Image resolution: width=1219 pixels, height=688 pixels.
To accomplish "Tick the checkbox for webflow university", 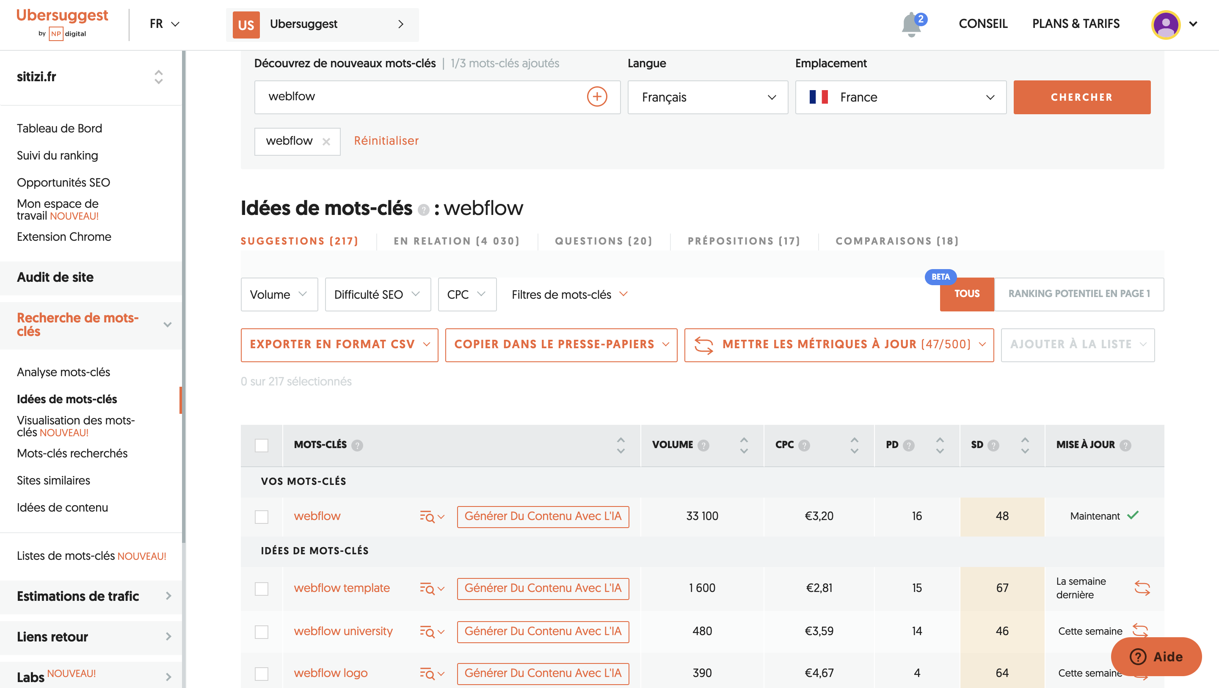I will click(x=262, y=631).
